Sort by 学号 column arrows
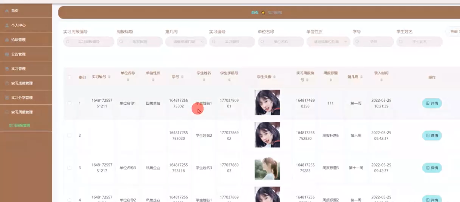 point(182,77)
